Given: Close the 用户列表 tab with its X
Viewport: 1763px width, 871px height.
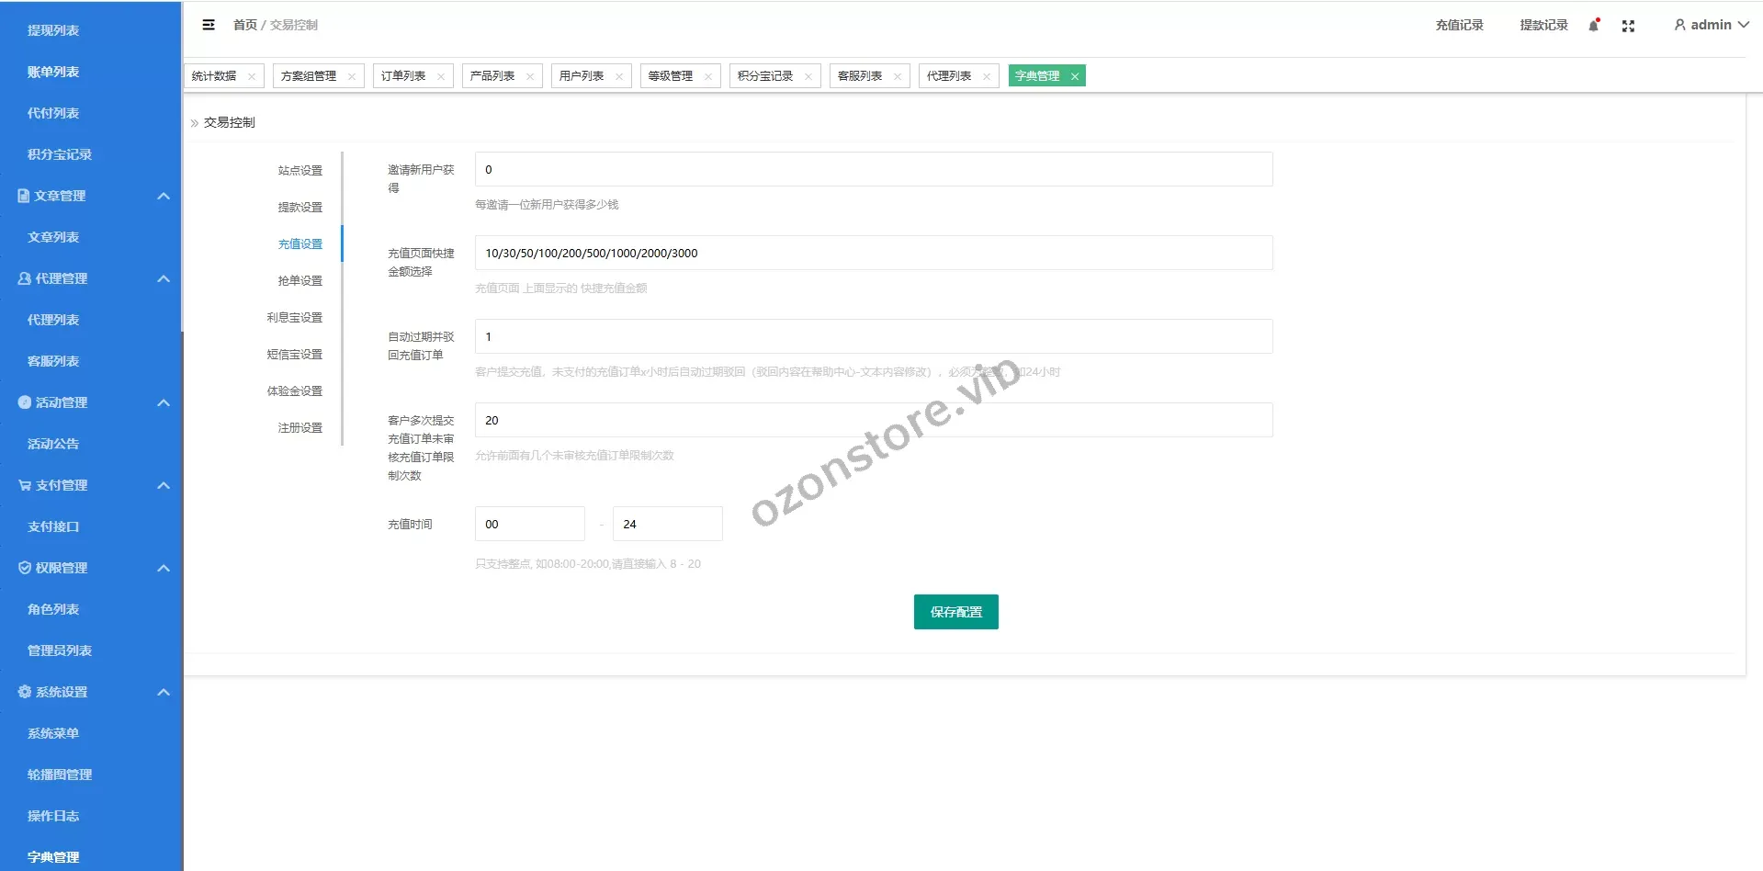Looking at the screenshot, I should (x=619, y=76).
